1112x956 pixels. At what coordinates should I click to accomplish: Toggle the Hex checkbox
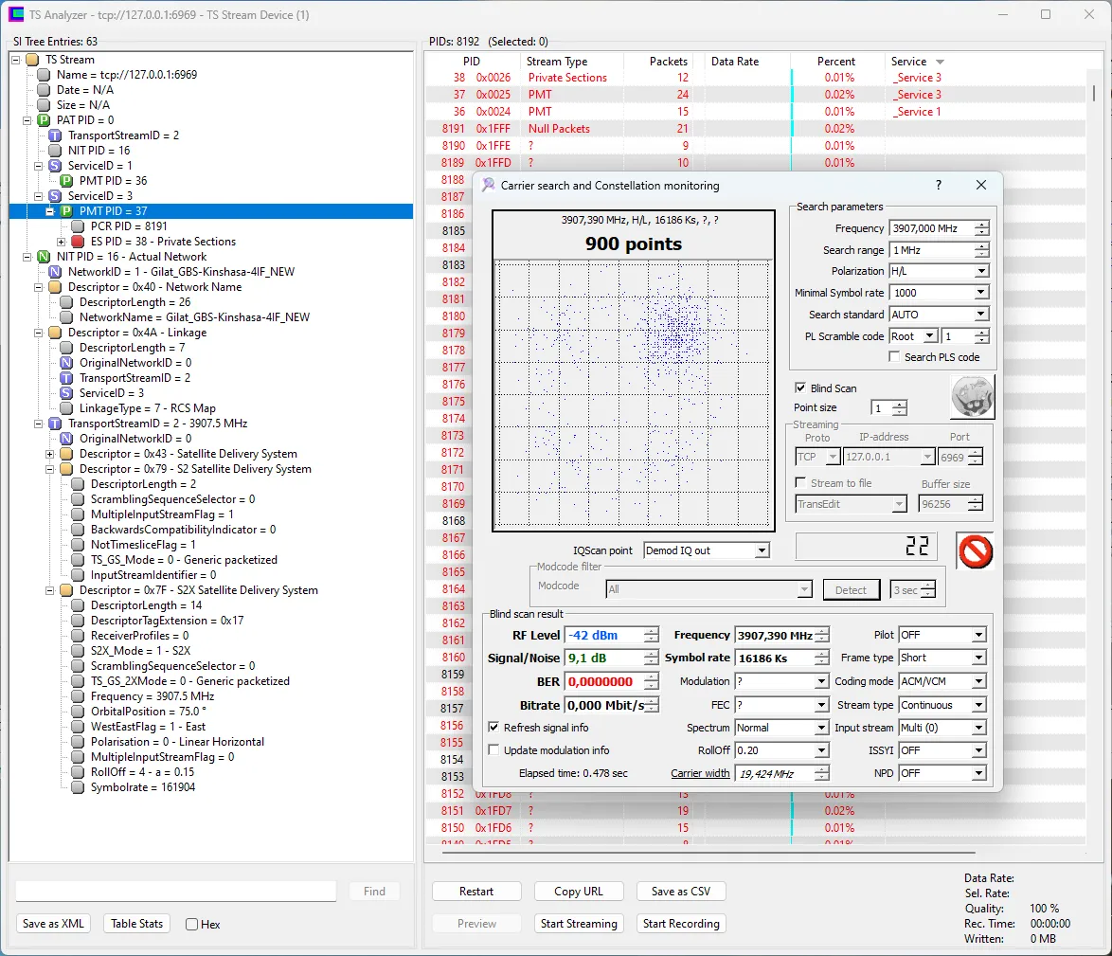point(192,925)
